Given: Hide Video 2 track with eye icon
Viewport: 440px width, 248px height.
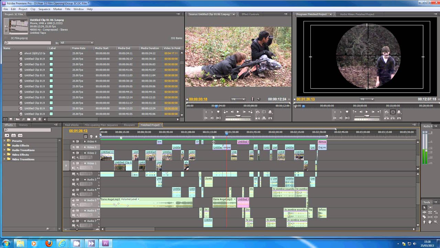Looking at the screenshot, I should point(73,153).
